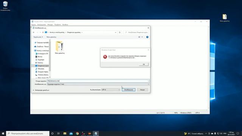
Task: Expand the address bar previous locations dropdown
Action: point(115,32)
